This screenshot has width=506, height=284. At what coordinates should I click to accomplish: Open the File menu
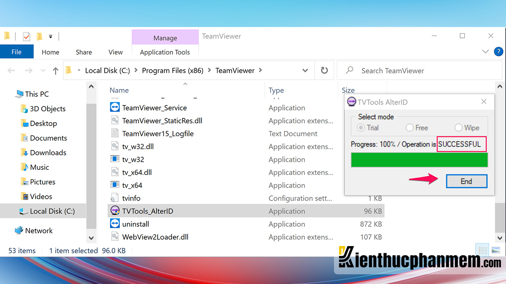click(16, 52)
